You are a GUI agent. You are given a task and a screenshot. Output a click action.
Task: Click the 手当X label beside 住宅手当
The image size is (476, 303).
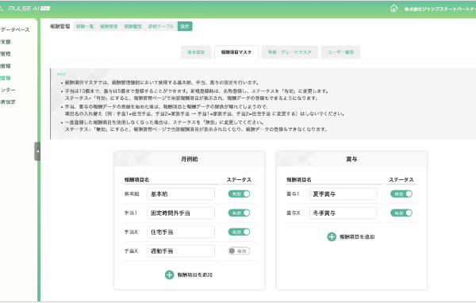click(131, 232)
